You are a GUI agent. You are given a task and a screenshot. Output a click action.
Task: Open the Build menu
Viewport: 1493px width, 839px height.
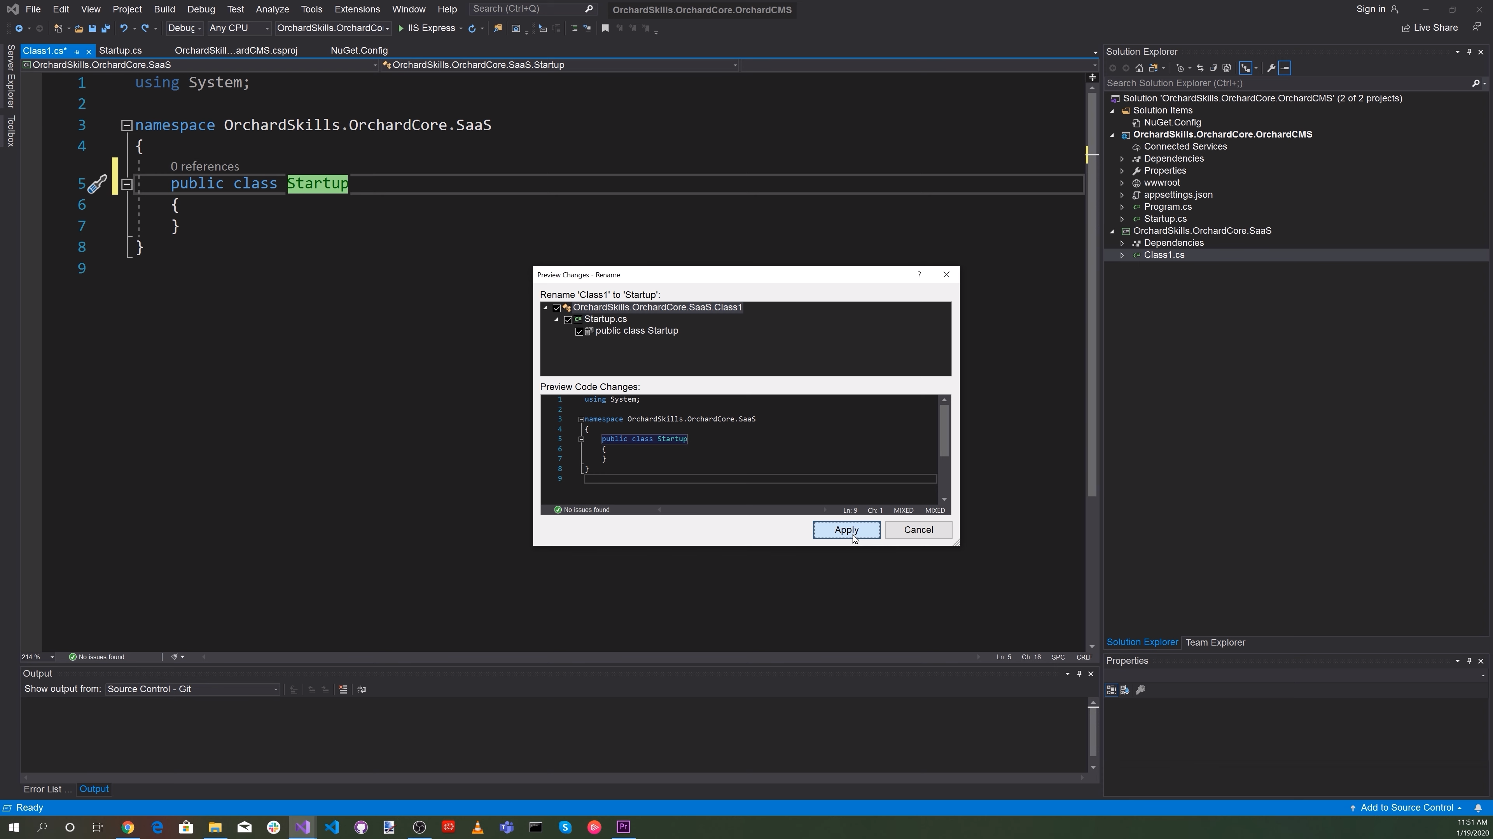tap(164, 9)
